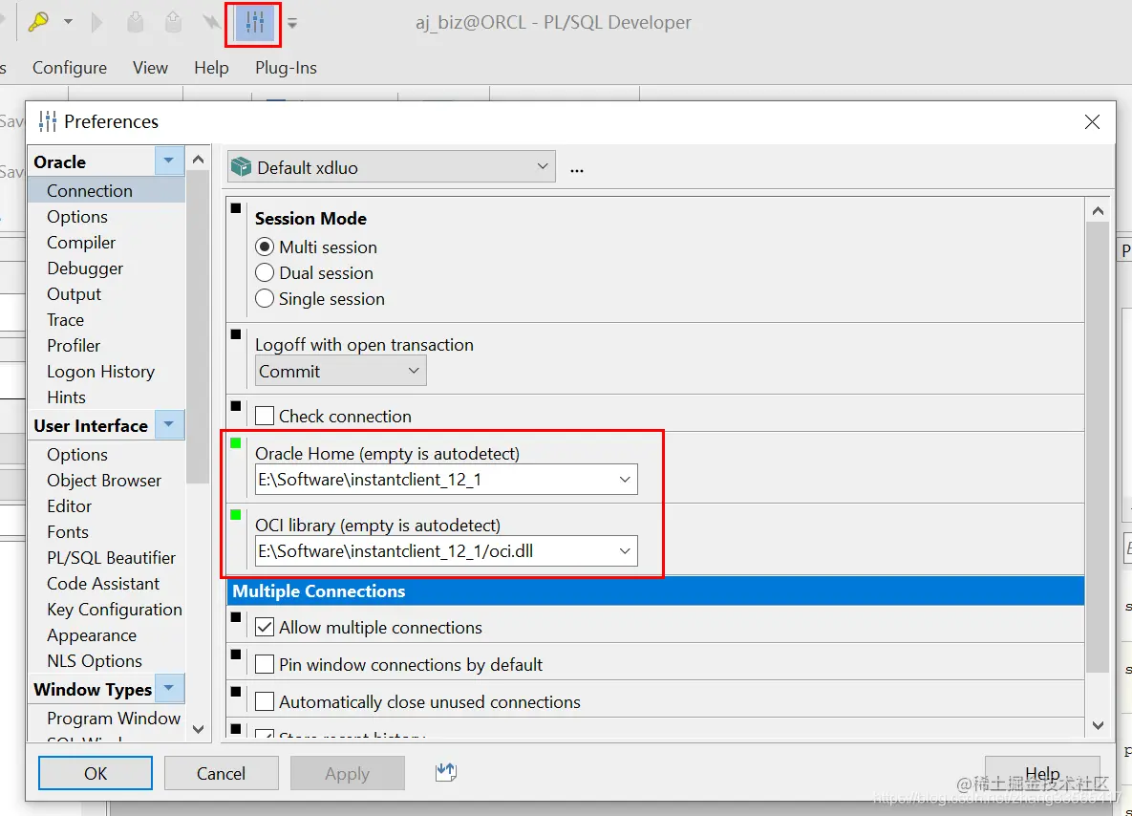The height and width of the screenshot is (816, 1132).
Task: Enable Pin window connections by default
Action: [265, 664]
